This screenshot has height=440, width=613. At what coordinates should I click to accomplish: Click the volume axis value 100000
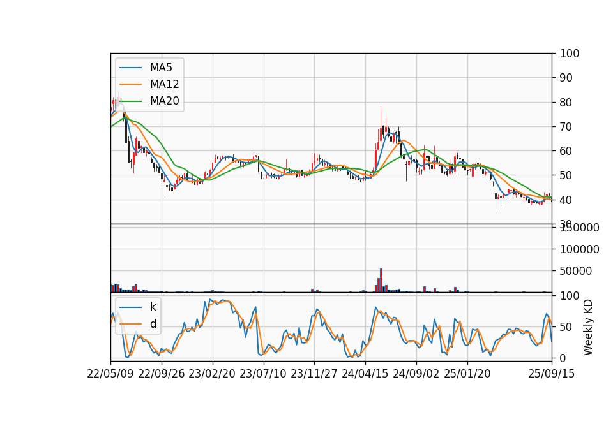580,249
